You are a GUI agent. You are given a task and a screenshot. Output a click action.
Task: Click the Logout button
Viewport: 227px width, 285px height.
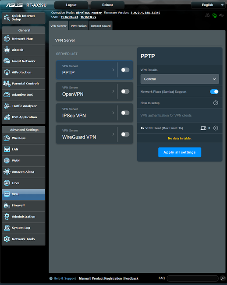point(71,5)
